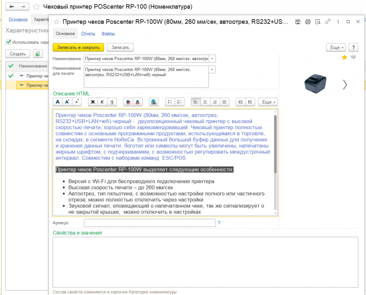
Task: Toggle bold Ж formatting
Action: pyautogui.click(x=93, y=102)
